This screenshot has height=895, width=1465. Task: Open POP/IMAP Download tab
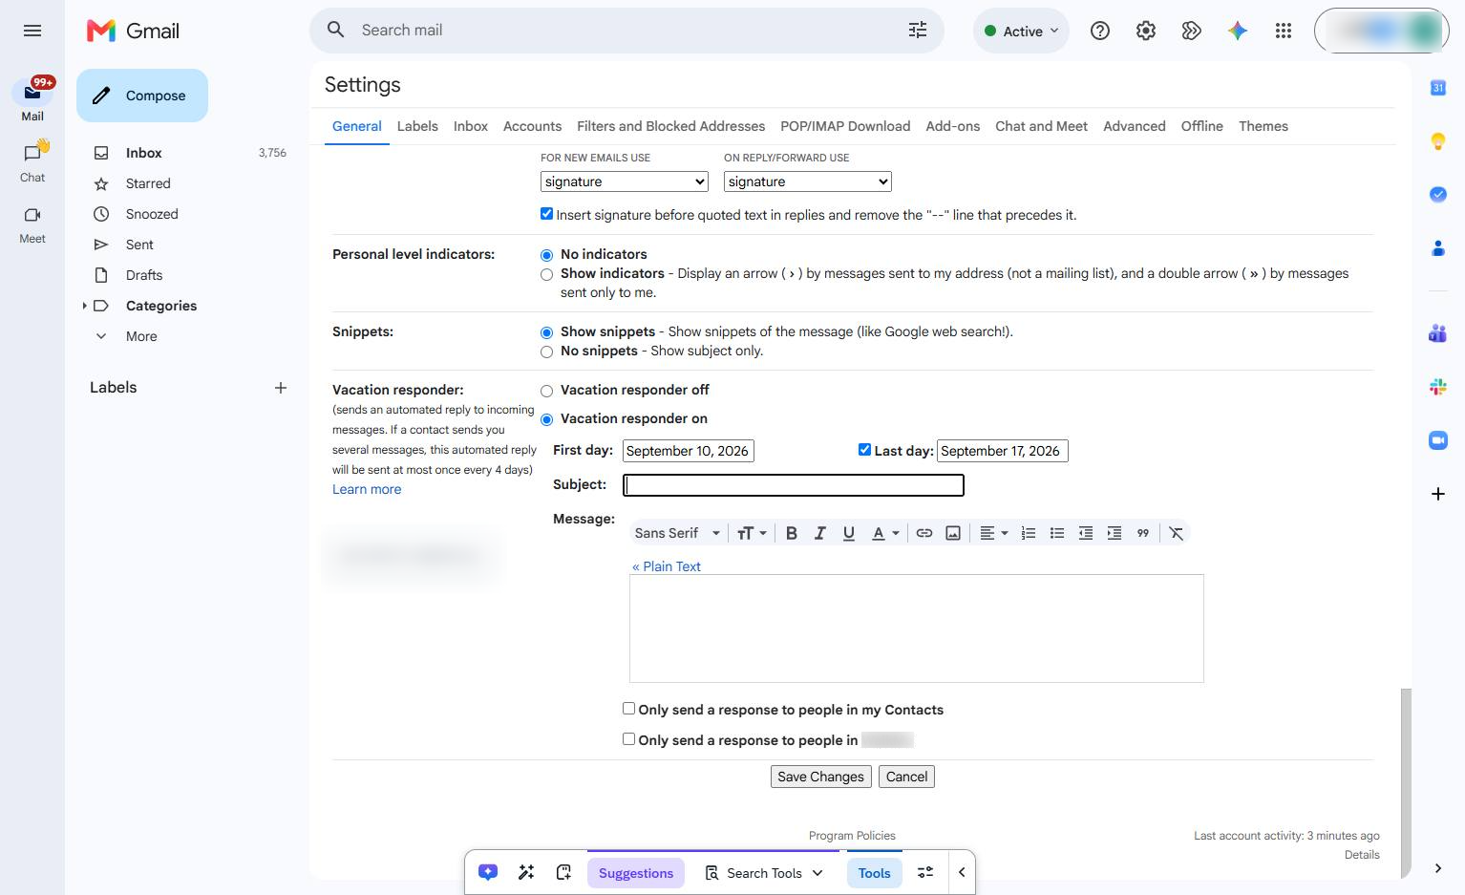click(845, 126)
